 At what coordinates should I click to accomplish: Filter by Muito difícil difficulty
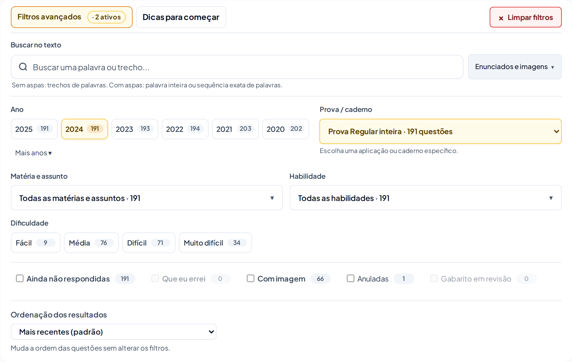[x=215, y=243]
